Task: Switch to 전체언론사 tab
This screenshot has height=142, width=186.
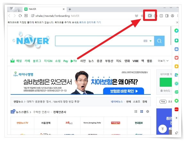Action: click(x=60, y=112)
